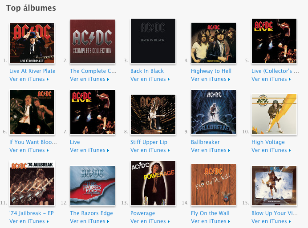Select the High Voltage cover image
This screenshot has height=228, width=308.
coord(274,114)
